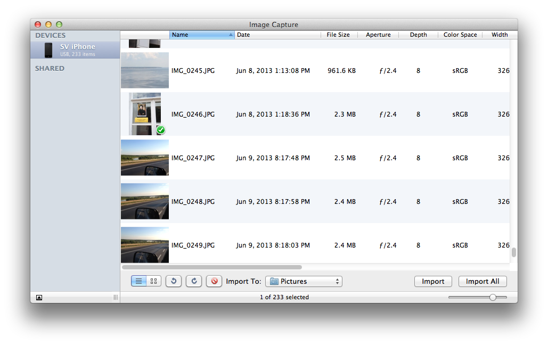Click file size 2.5 MB
The image size is (548, 345).
coord(345,158)
